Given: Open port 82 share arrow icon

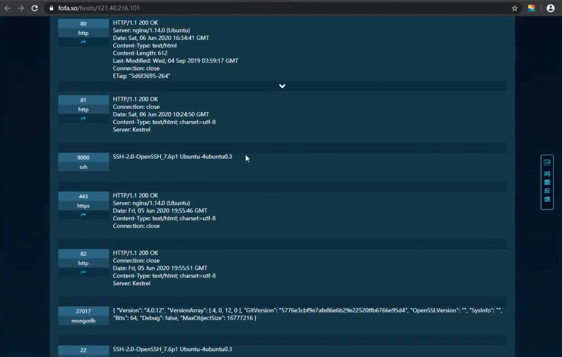Looking at the screenshot, I should (83, 273).
